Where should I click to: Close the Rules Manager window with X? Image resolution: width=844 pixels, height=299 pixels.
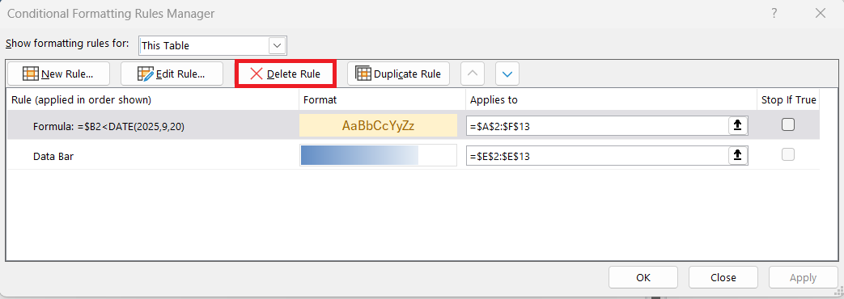tap(821, 14)
